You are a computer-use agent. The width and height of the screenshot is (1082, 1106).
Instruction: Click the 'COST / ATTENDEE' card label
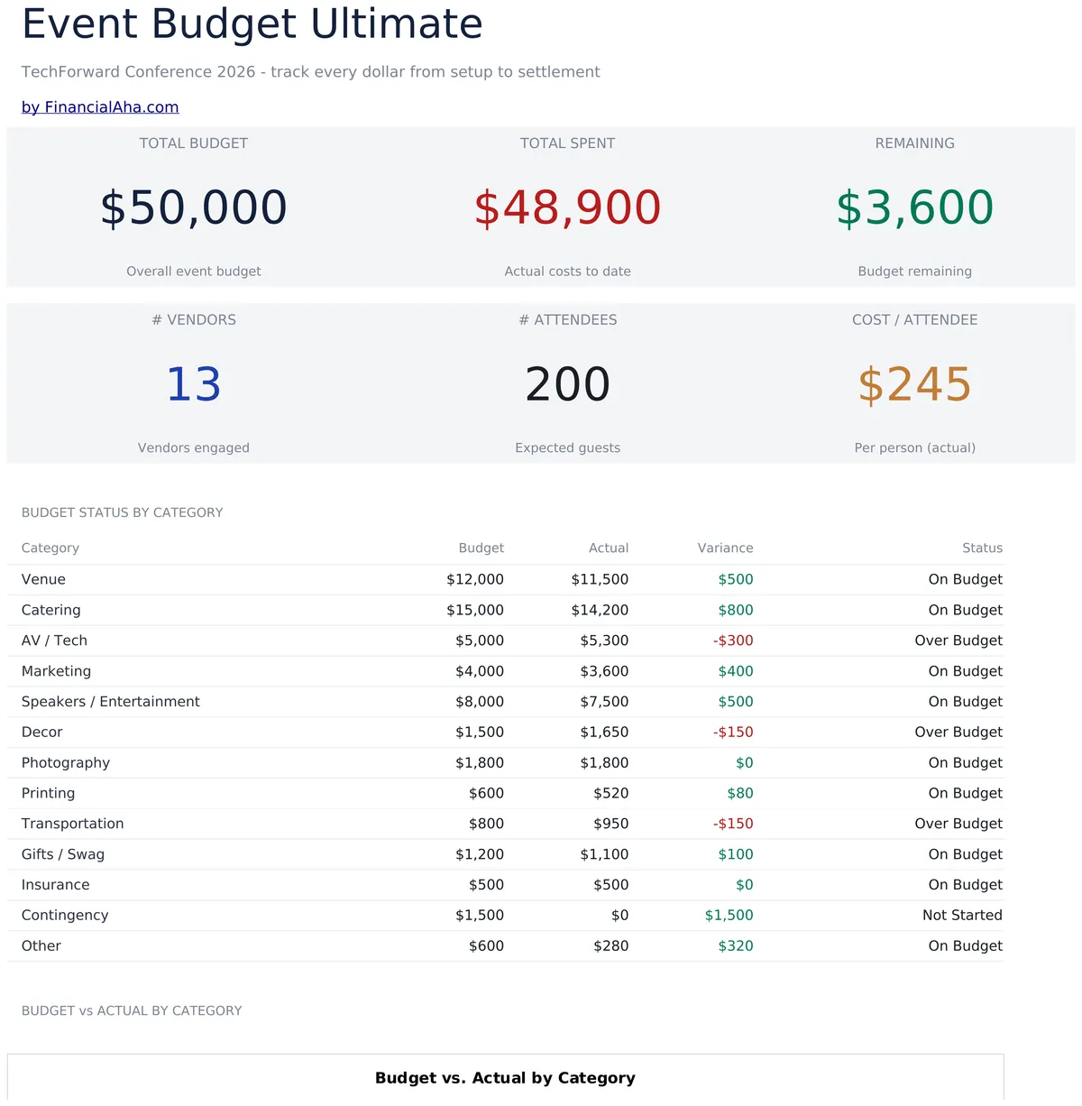click(915, 320)
